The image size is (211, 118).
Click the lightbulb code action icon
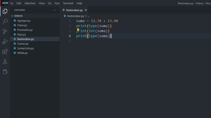78,30
